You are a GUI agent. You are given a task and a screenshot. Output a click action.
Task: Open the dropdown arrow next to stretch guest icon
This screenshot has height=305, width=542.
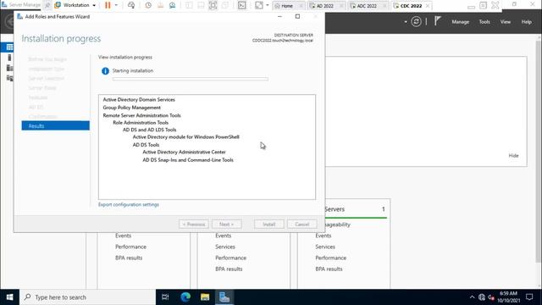(x=268, y=5)
